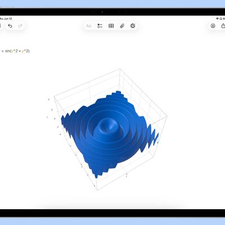Add a table with the table icon
225x225 pixels.
(111, 26)
